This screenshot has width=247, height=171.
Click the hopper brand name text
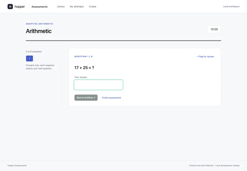tap(20, 7)
